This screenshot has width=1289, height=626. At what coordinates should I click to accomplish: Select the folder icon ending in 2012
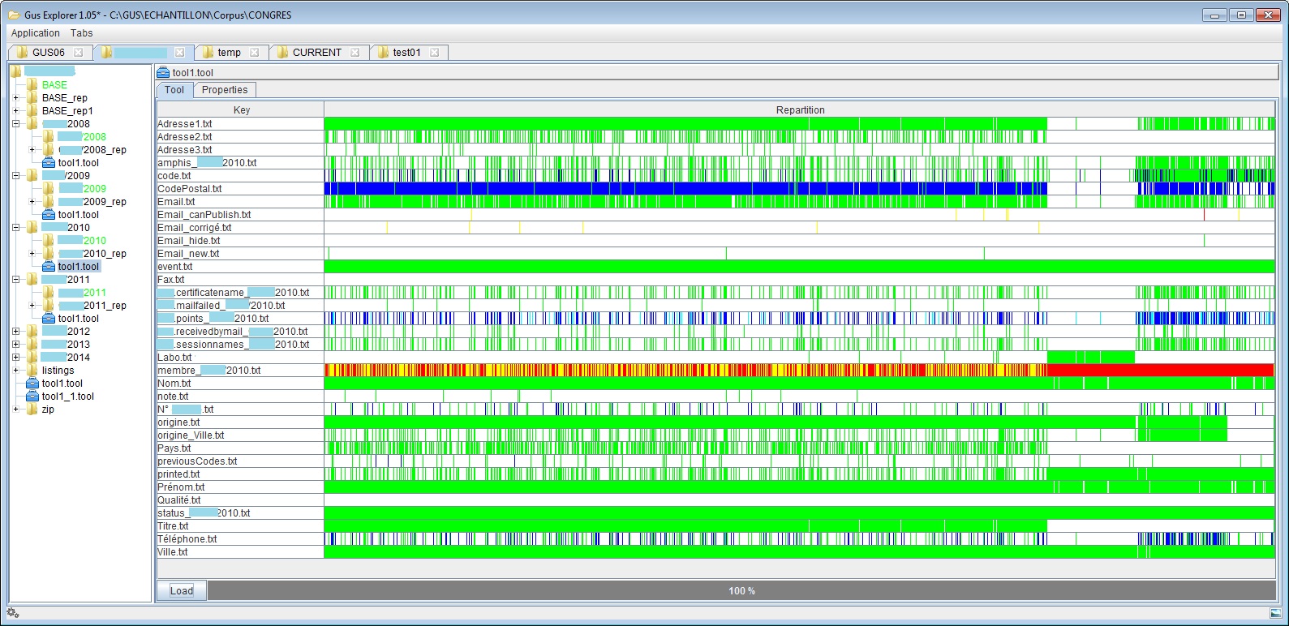point(32,332)
